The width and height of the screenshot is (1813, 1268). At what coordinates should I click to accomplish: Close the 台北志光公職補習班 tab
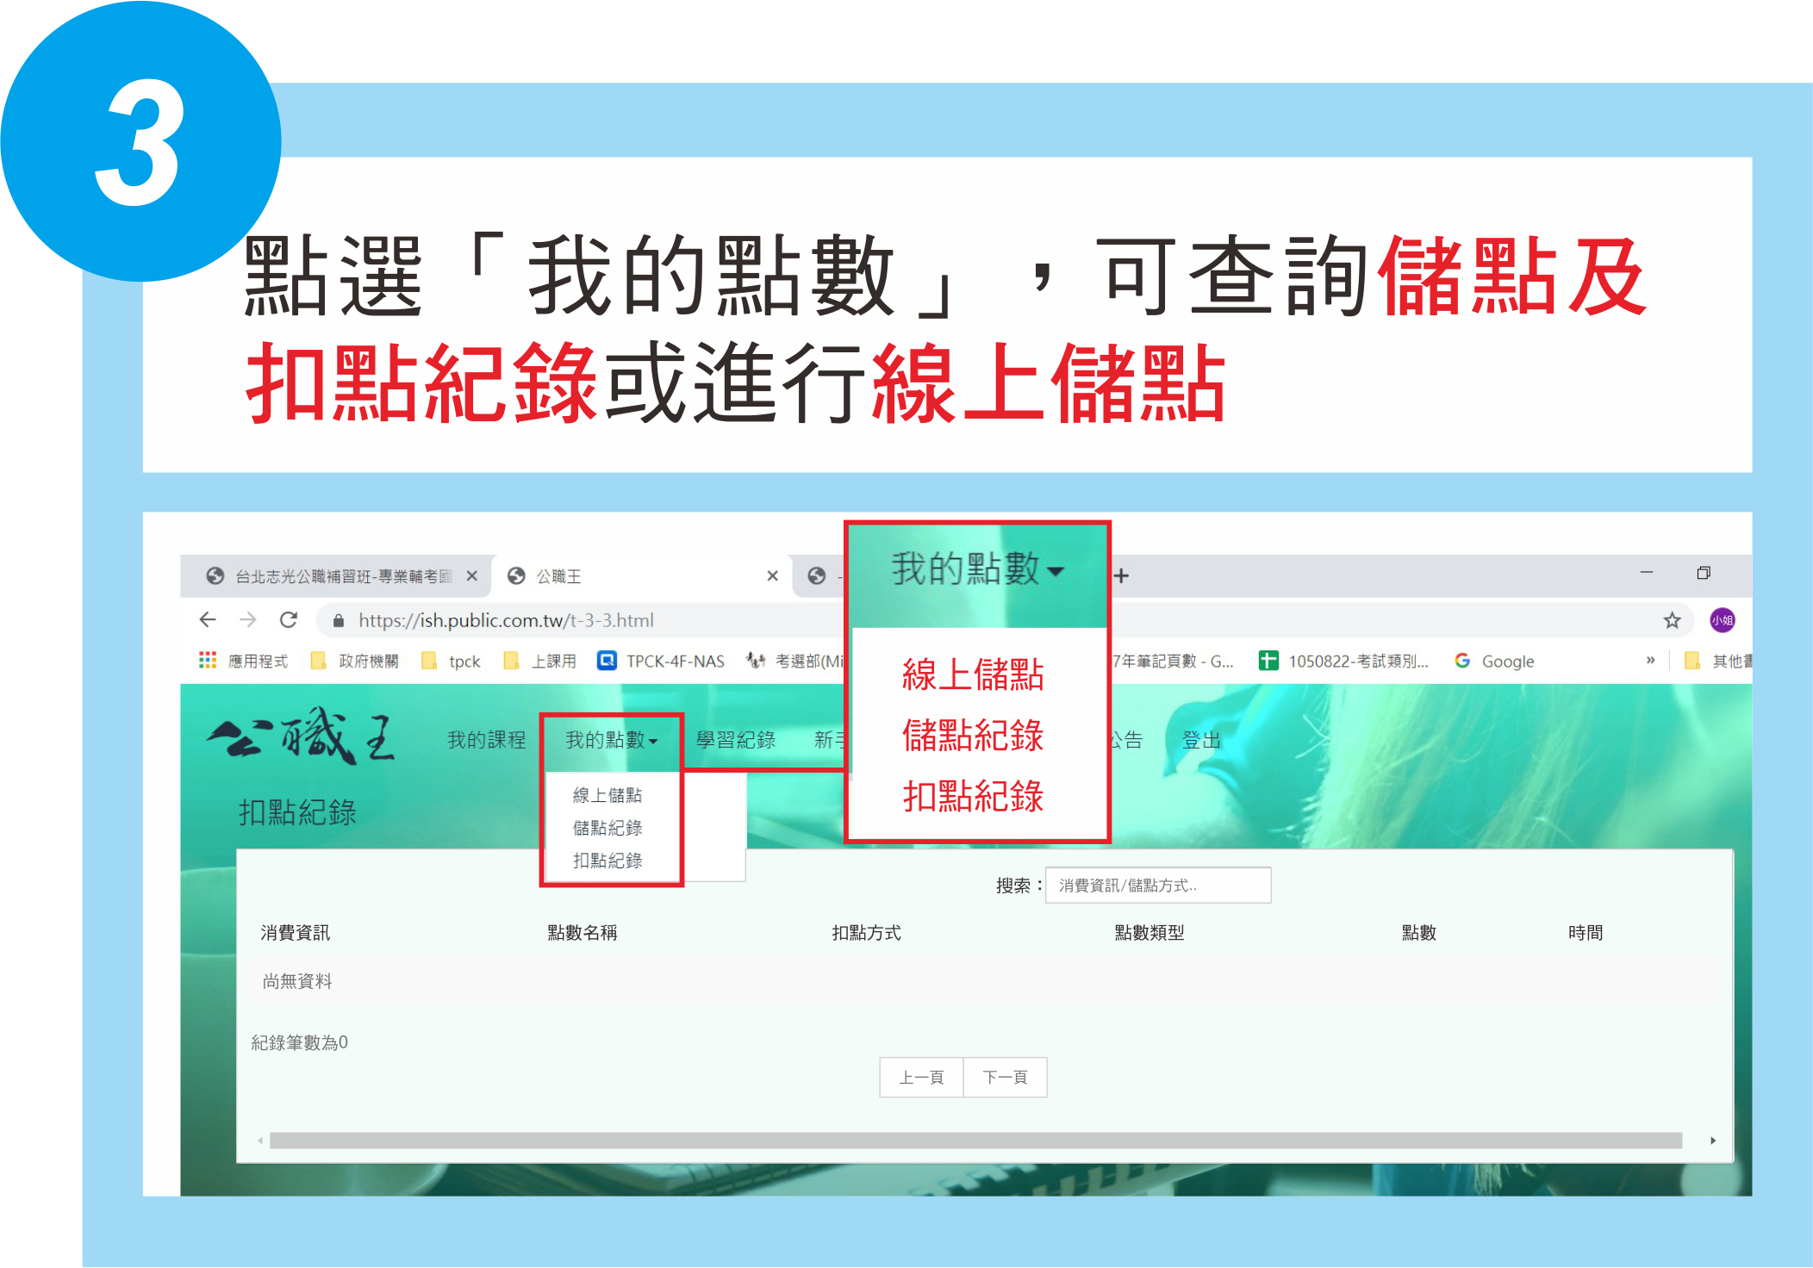[471, 575]
